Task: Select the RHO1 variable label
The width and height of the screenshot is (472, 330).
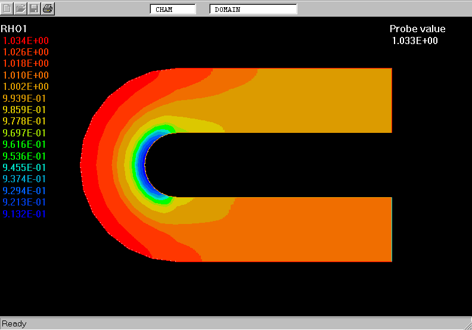Action: [14, 29]
